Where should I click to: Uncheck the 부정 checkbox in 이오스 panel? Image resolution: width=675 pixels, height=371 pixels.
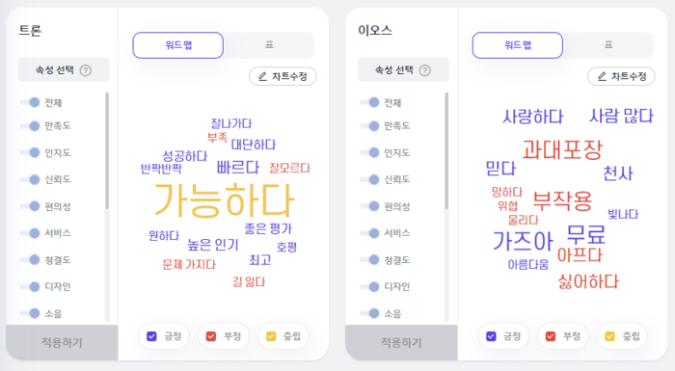(x=551, y=336)
